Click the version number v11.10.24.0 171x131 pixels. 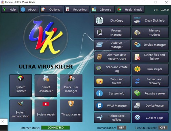pyautogui.click(x=161, y=10)
